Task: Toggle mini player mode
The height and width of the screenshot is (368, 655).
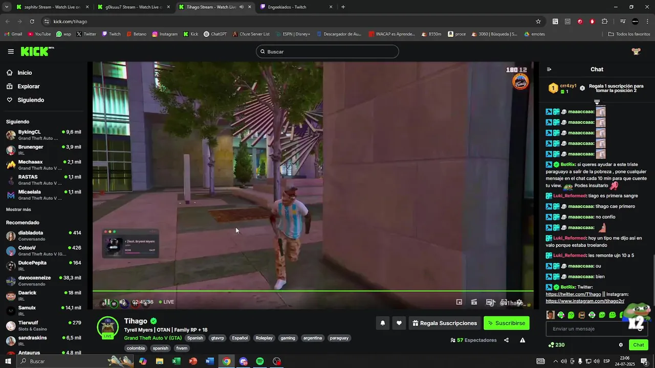Action: [459, 302]
